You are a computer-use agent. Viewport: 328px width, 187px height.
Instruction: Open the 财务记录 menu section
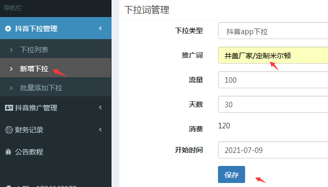point(55,130)
